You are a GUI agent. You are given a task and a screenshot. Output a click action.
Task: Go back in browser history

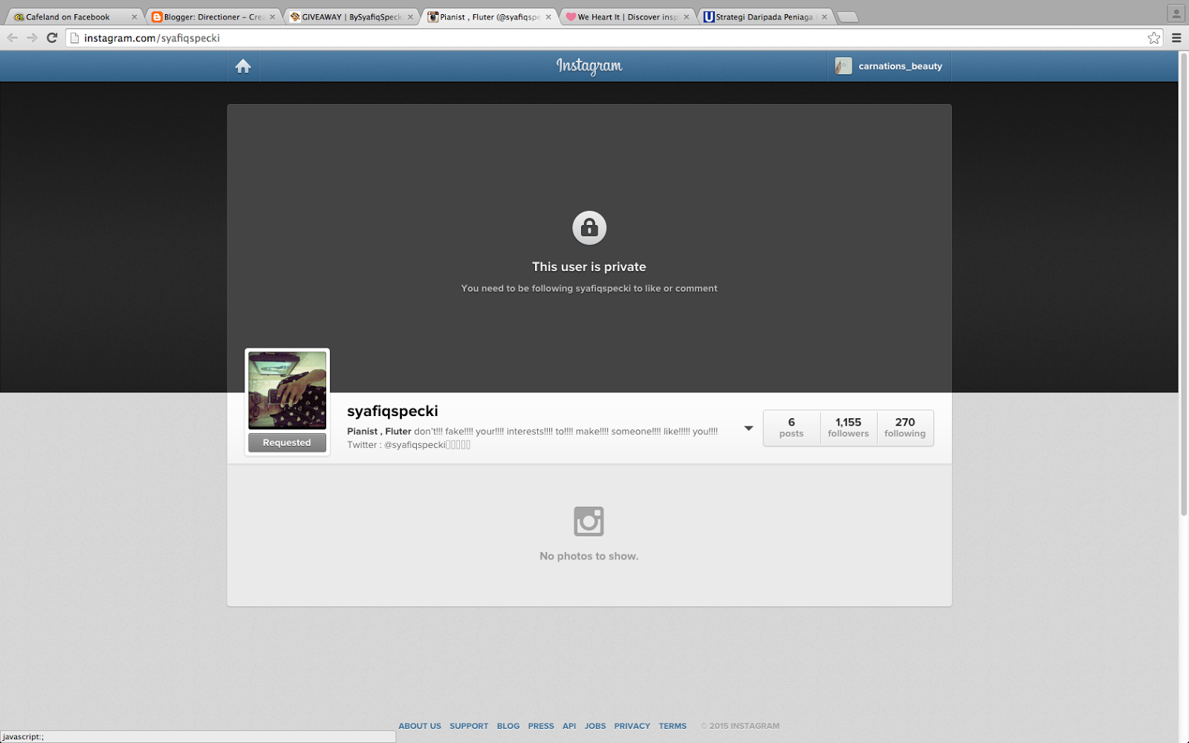click(12, 38)
